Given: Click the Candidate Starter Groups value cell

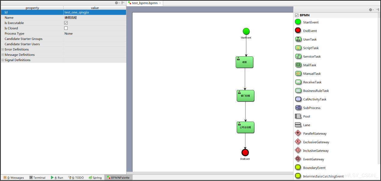Looking at the screenshot, I should click(x=95, y=39).
